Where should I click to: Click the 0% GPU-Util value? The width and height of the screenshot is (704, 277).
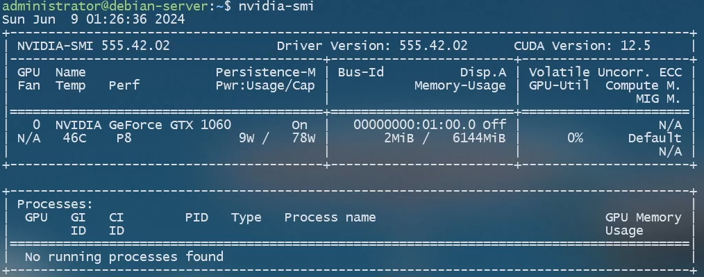point(575,138)
